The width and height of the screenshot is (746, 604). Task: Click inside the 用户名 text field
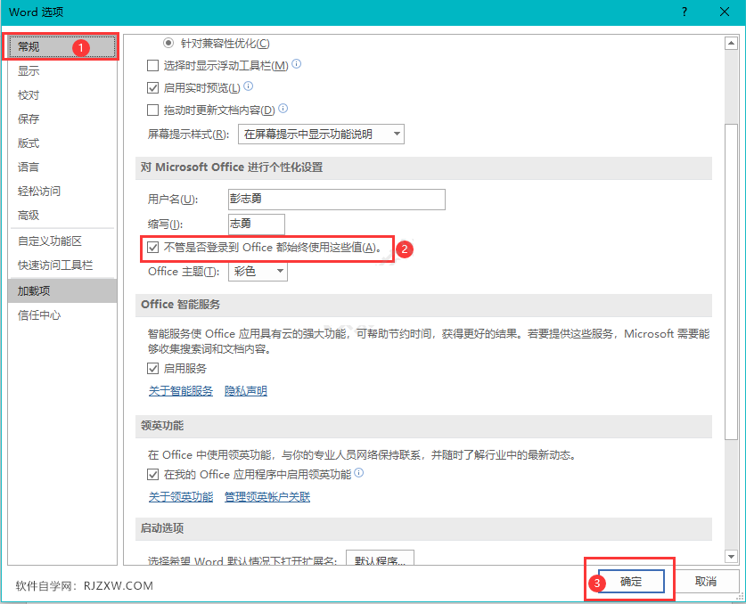(x=334, y=200)
